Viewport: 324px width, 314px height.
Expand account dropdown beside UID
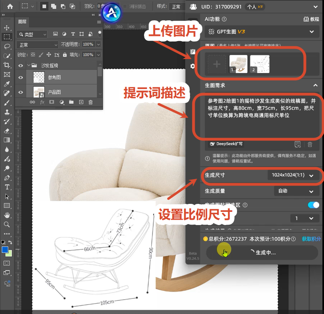[316, 7]
